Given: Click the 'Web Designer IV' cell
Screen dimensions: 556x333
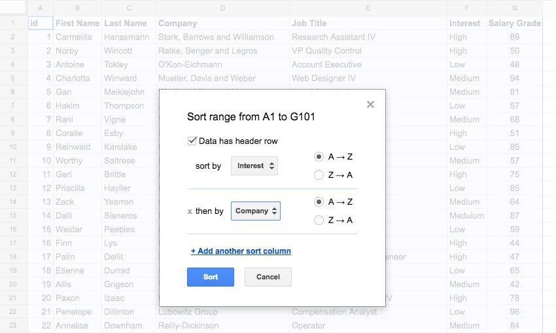Looking at the screenshot, I should click(368, 78).
